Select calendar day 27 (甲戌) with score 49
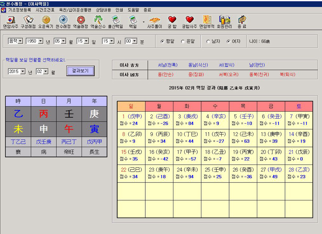Viewport: 322px width, 234px height. coord(271,173)
